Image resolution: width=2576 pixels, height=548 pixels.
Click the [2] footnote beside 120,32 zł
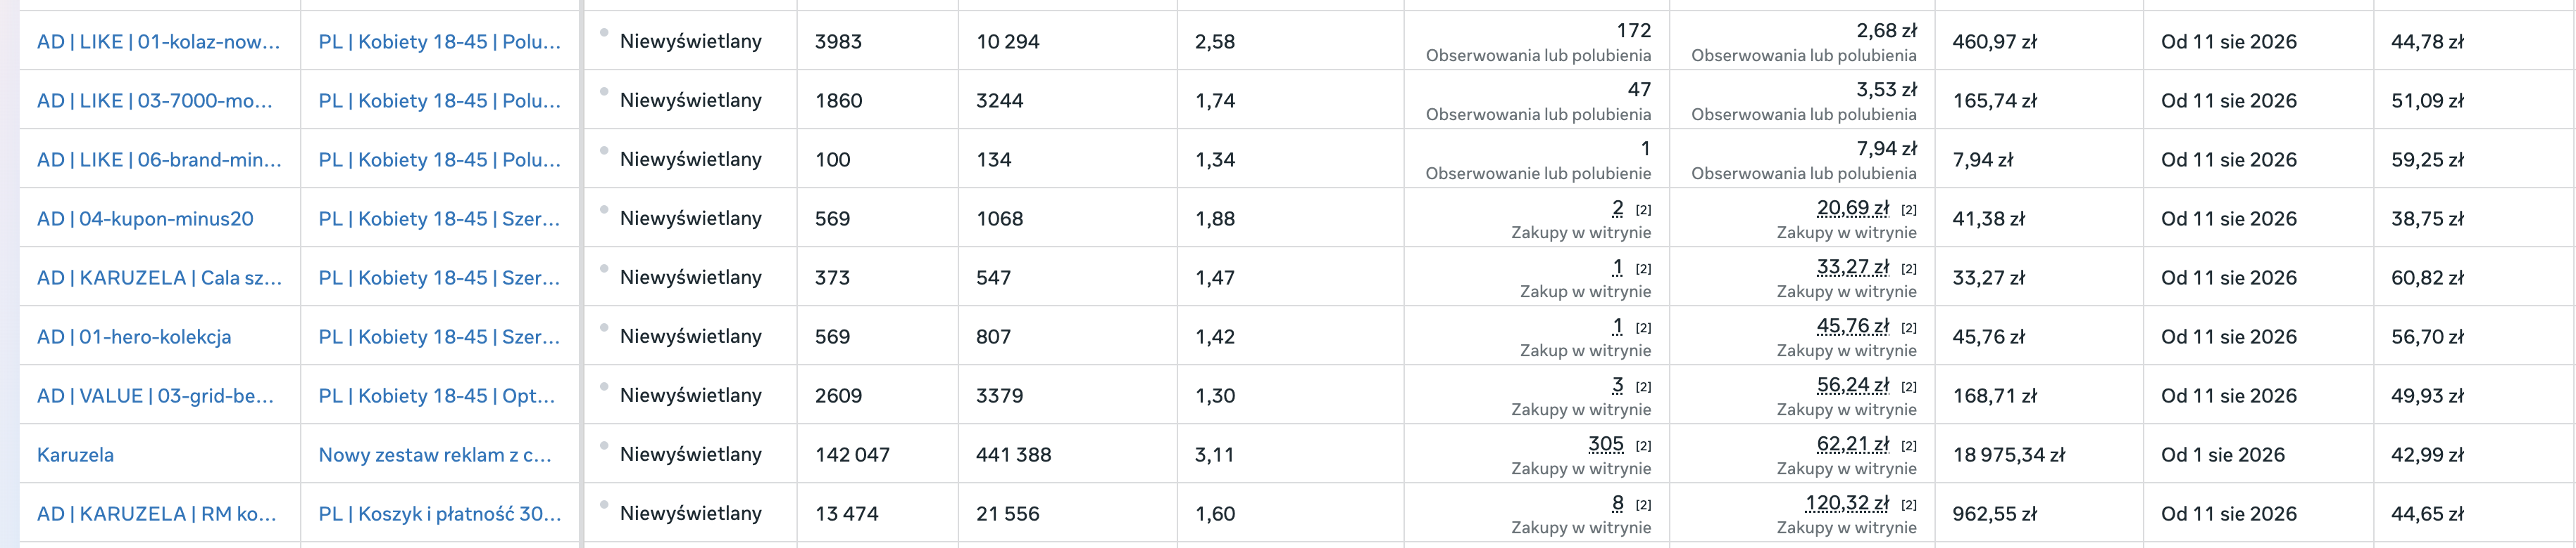1909,505
